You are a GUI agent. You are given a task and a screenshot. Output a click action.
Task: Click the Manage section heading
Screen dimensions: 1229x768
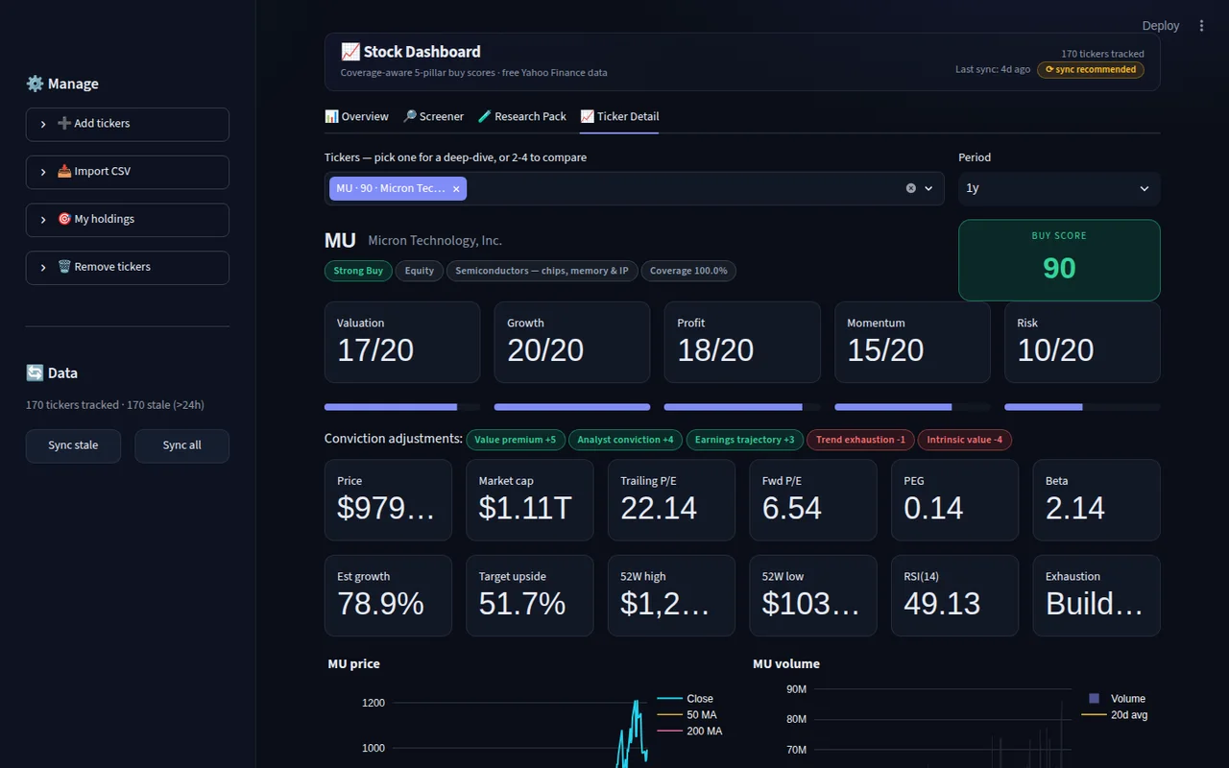(62, 84)
